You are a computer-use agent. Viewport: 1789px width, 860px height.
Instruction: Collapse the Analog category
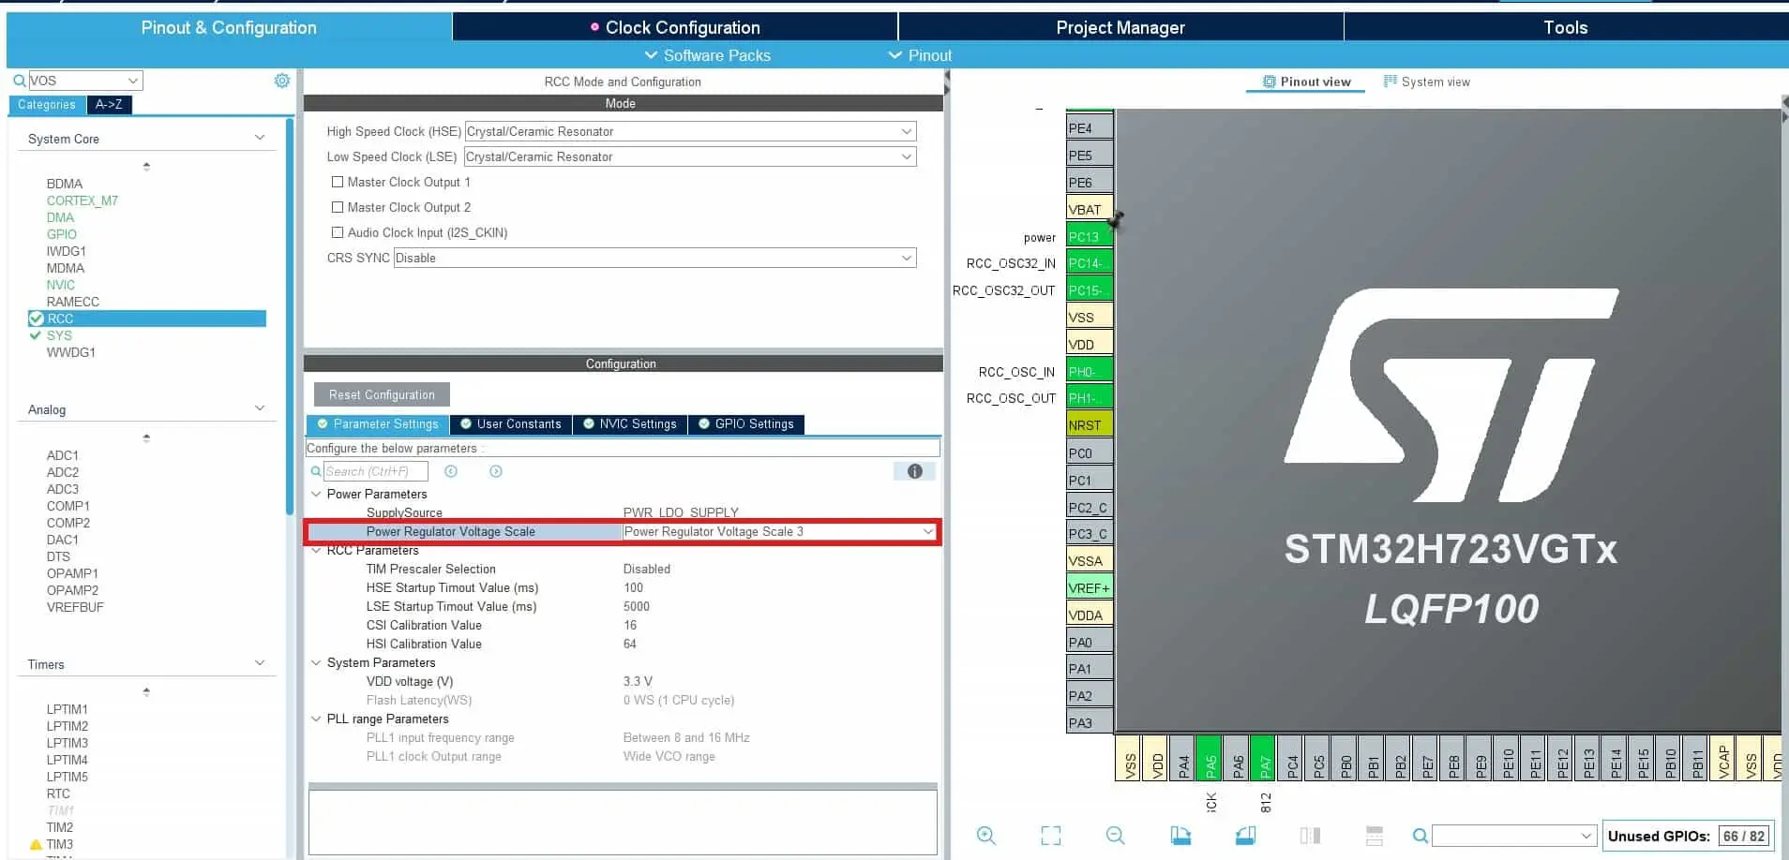click(260, 408)
